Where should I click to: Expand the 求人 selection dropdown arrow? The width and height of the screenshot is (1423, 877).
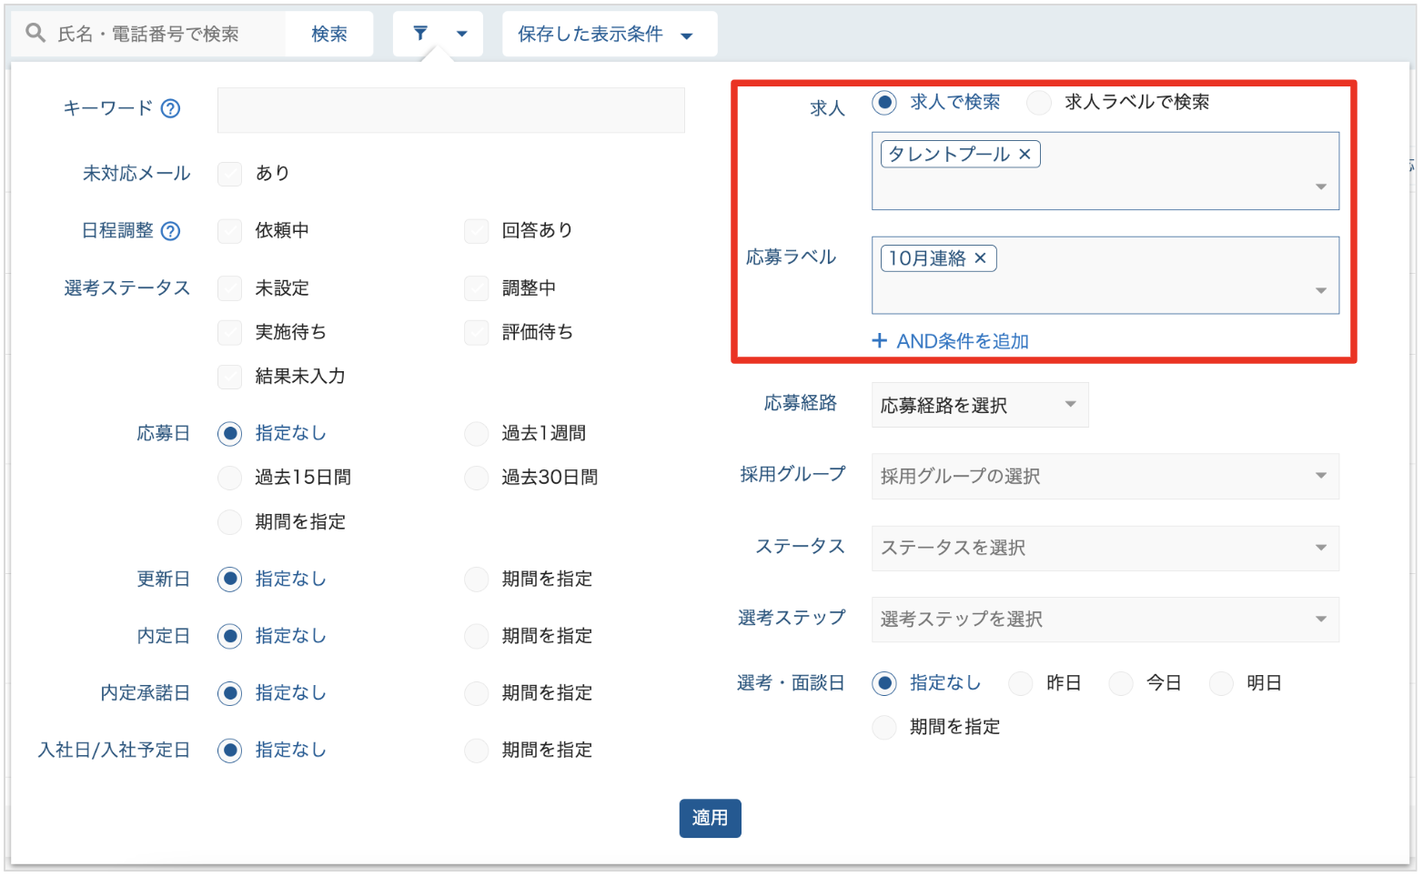click(1321, 186)
